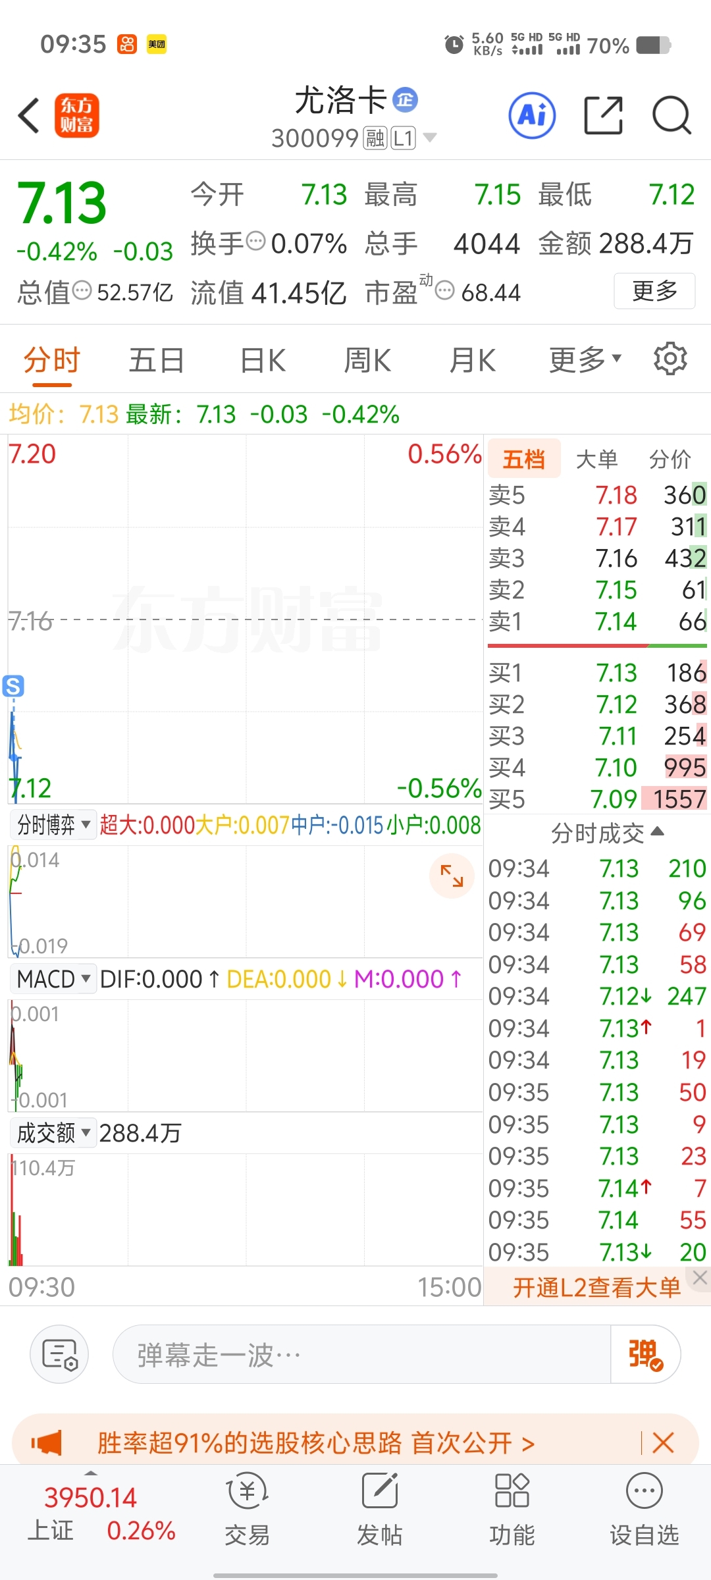Close the L2 upgrade prompt
The height and width of the screenshot is (1580, 711).
click(700, 1278)
